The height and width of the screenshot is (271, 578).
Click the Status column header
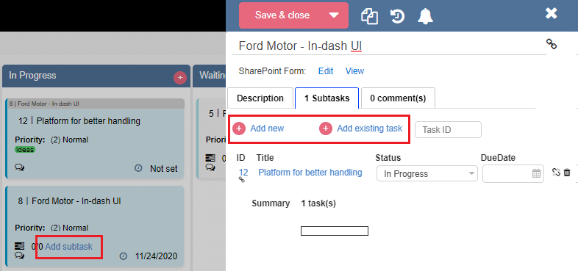click(388, 158)
